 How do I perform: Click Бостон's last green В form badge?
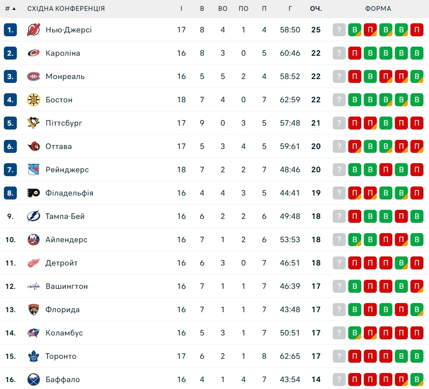pos(417,100)
